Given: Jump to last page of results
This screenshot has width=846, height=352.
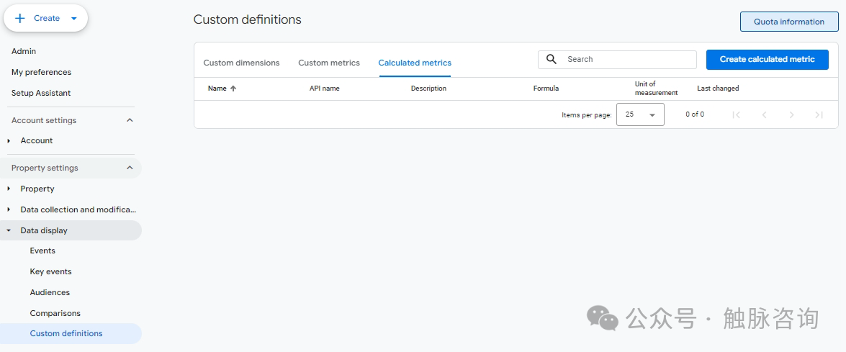Looking at the screenshot, I should point(819,114).
